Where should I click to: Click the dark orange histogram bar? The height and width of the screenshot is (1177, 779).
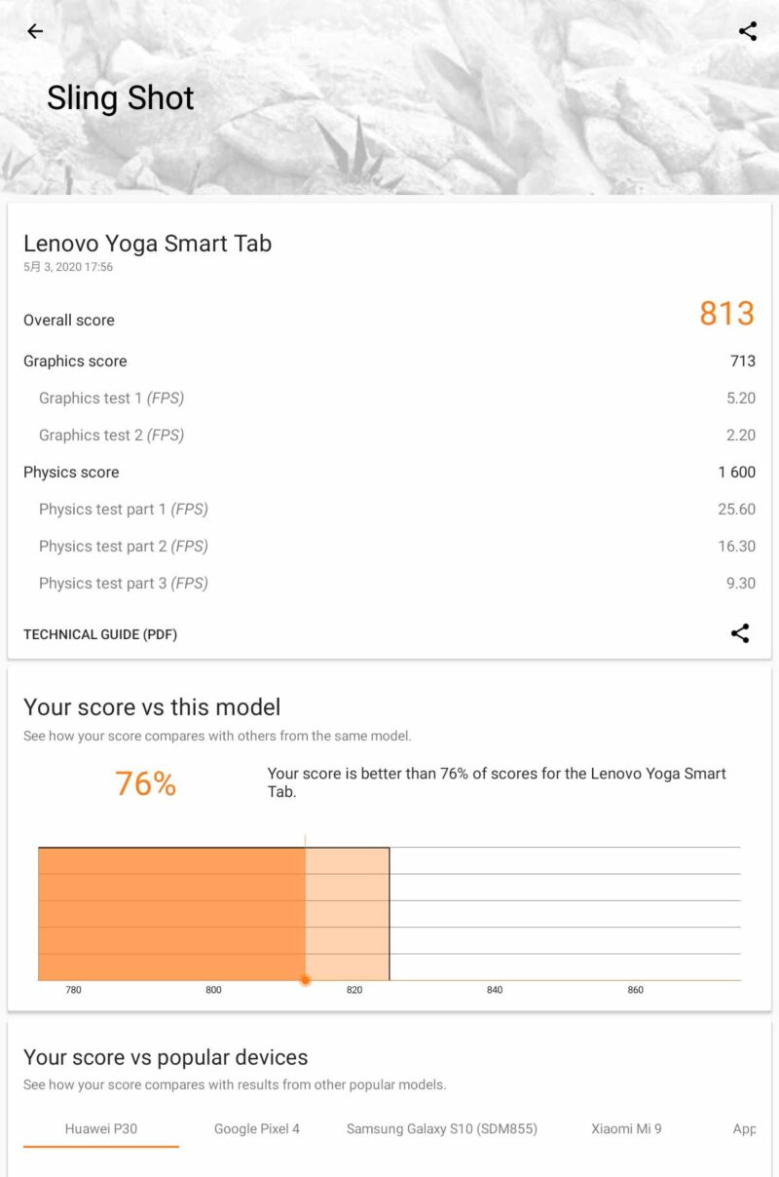(x=171, y=914)
